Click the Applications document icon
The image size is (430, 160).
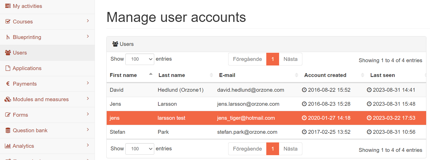point(8,68)
